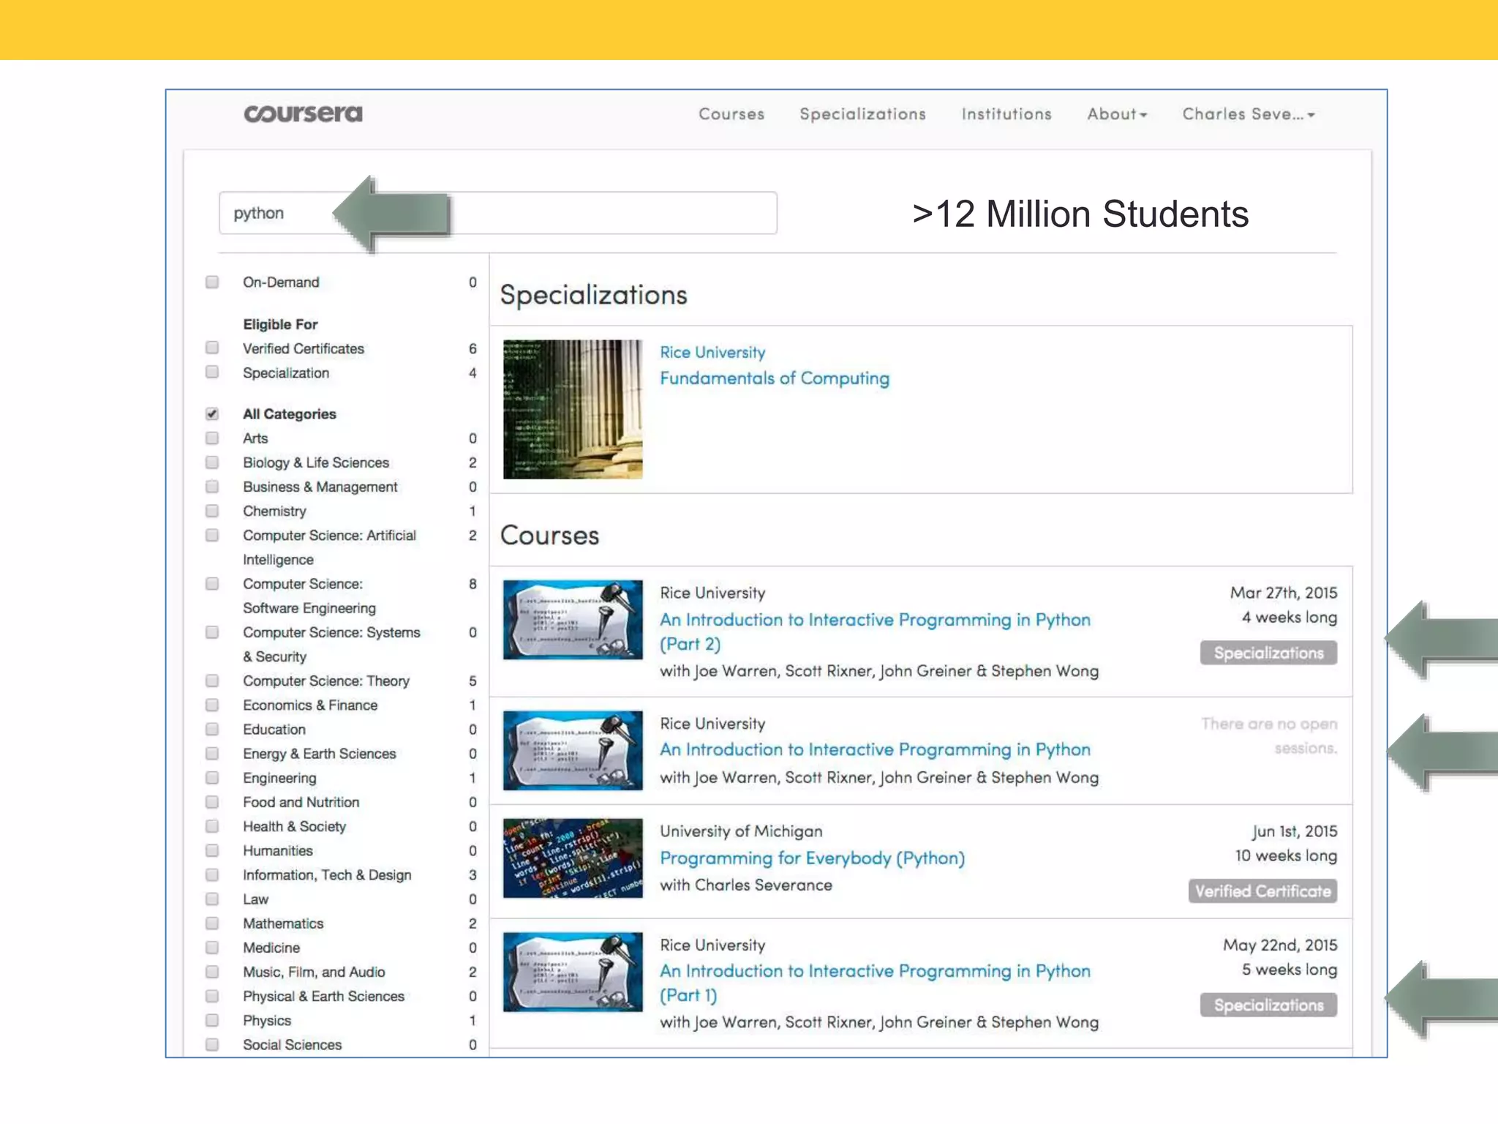Open Interactive Programming in Python (Part 1)

coord(875,983)
